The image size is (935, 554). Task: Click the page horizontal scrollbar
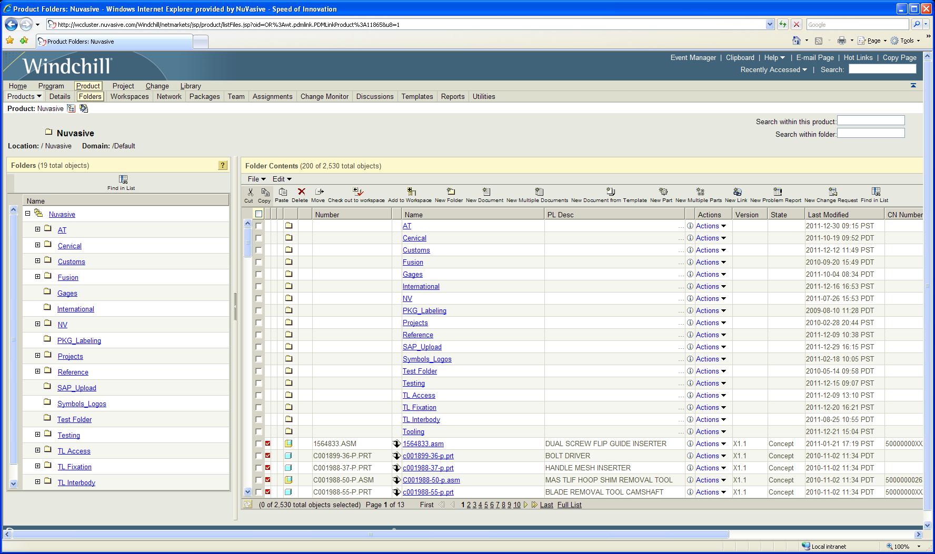click(x=371, y=534)
